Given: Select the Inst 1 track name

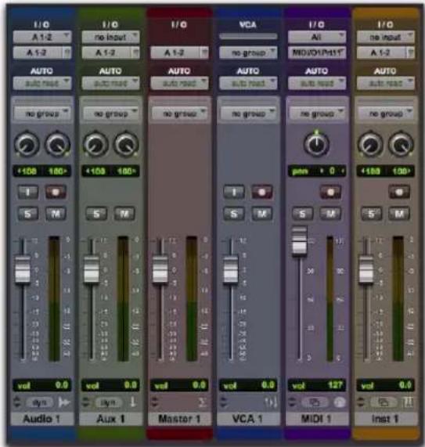Looking at the screenshot, I should 386,419.
